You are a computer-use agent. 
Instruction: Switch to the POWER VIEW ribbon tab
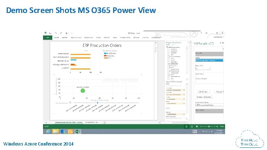125,37
